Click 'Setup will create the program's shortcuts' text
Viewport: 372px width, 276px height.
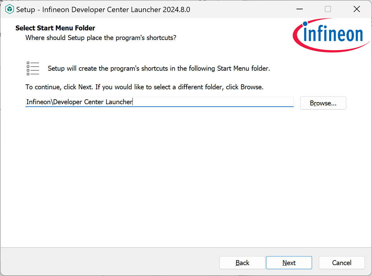[159, 69]
